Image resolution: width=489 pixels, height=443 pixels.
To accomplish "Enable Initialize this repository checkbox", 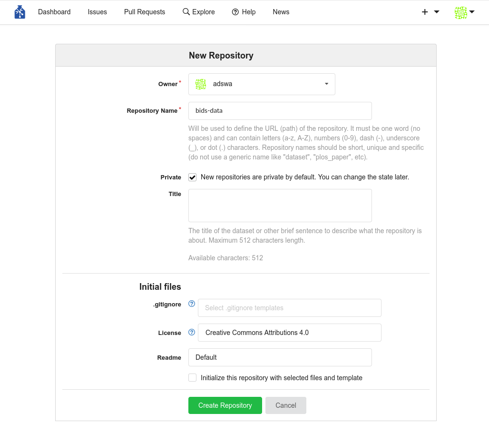I will (192, 378).
